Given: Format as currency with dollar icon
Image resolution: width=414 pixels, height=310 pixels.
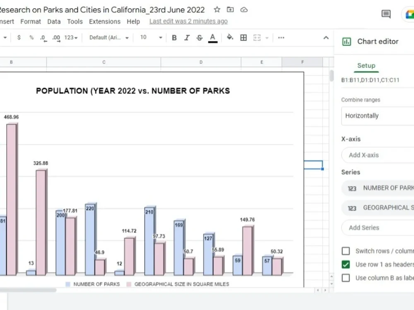Looking at the screenshot, I should (x=19, y=38).
